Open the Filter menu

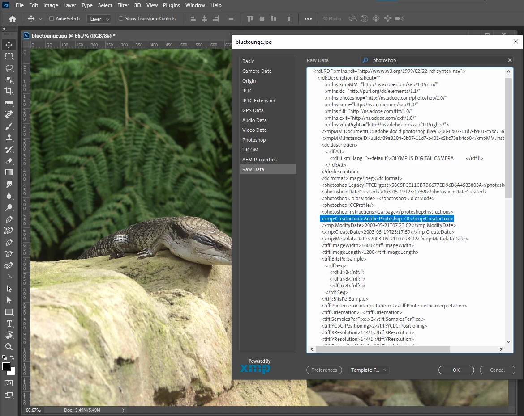(123, 5)
